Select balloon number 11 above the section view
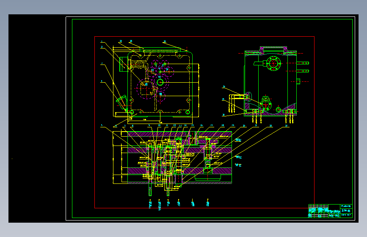The image size is (367, 237). [x=167, y=126]
